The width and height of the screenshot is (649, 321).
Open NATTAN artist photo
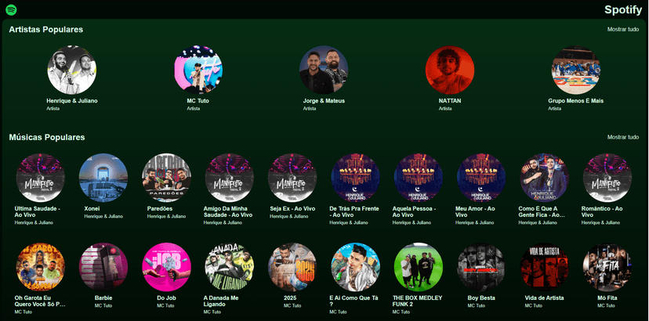pyautogui.click(x=450, y=70)
